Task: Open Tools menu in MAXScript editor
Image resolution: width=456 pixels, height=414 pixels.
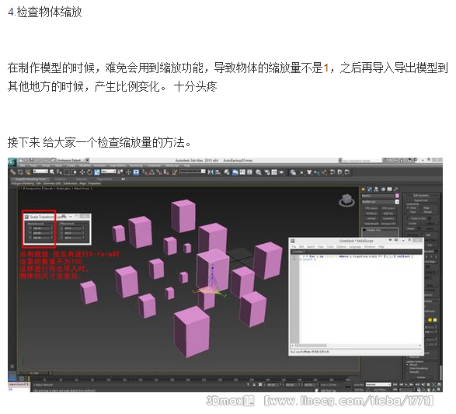Action: (x=330, y=246)
